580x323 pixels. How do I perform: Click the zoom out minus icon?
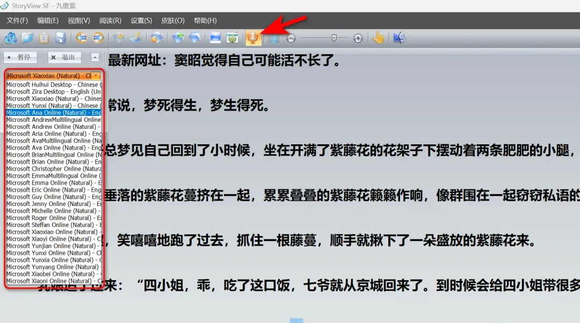291,38
